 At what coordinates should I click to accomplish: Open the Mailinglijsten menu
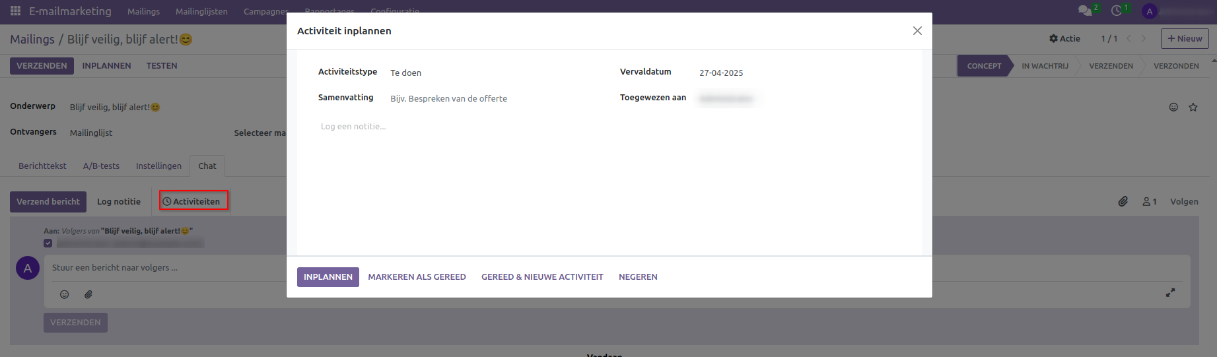tap(201, 11)
